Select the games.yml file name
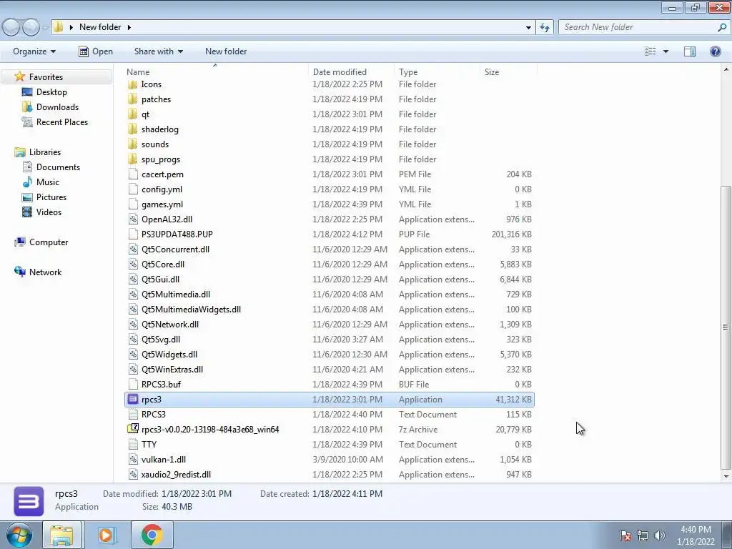The height and width of the screenshot is (549, 732). [162, 204]
